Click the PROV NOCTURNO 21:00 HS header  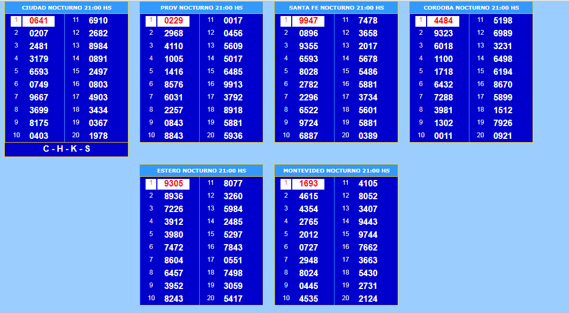pos(201,8)
